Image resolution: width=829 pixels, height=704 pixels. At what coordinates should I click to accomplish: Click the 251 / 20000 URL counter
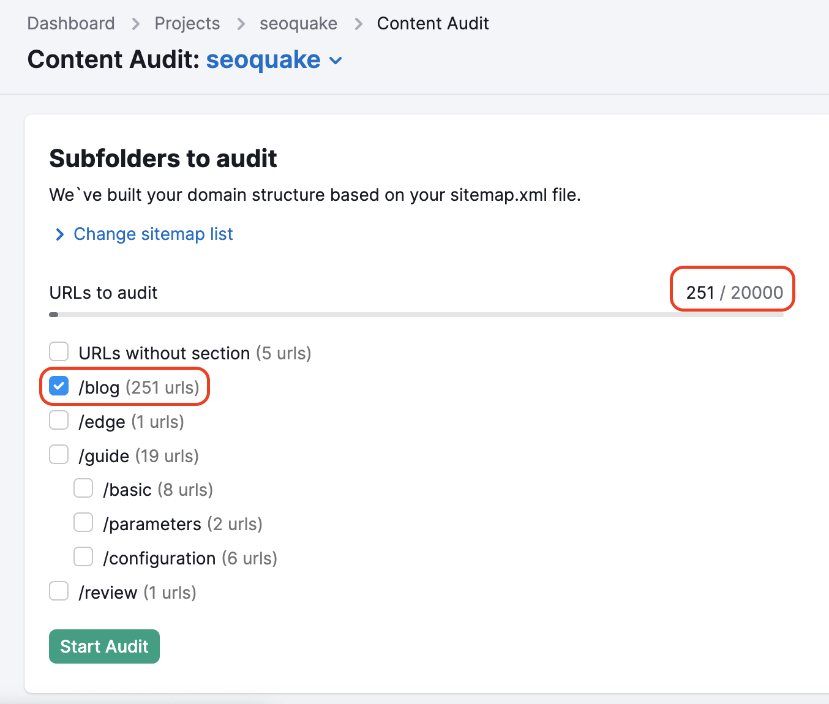click(x=734, y=293)
